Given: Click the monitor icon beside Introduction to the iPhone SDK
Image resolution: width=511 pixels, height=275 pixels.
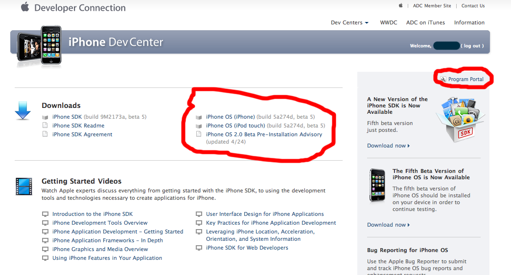Looking at the screenshot, I should tap(46, 214).
